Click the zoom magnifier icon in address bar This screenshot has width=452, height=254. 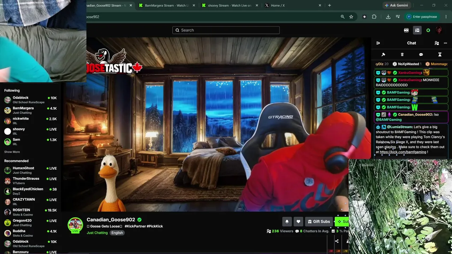coord(343,17)
